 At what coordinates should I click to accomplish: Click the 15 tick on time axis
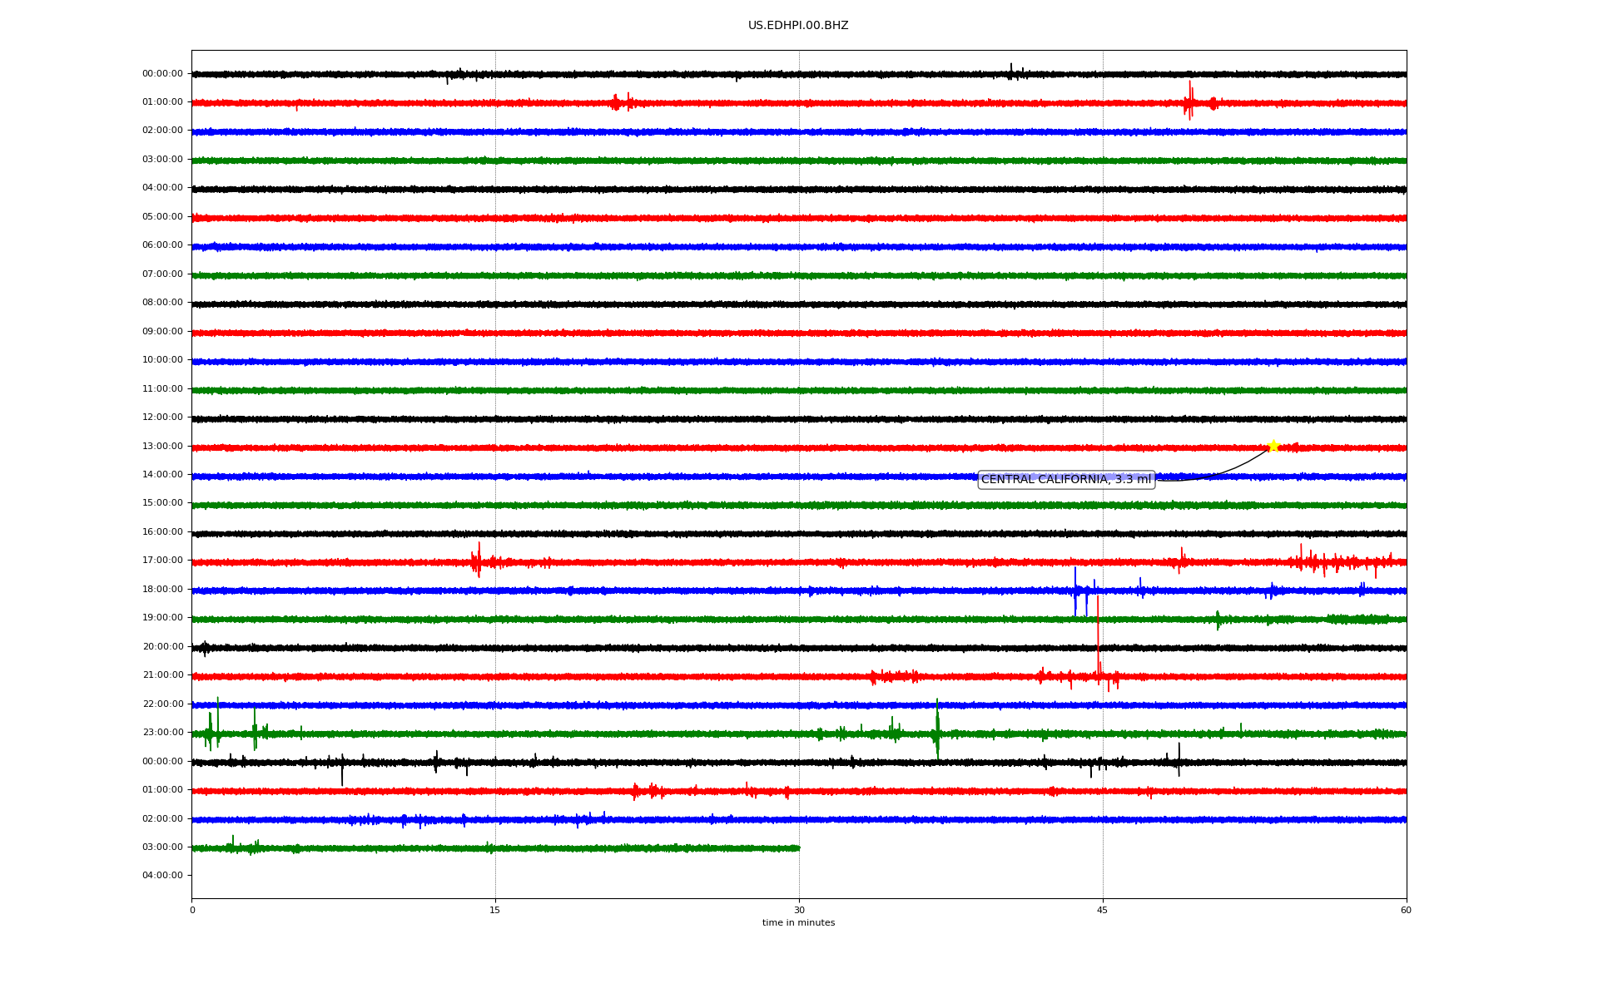495,910
